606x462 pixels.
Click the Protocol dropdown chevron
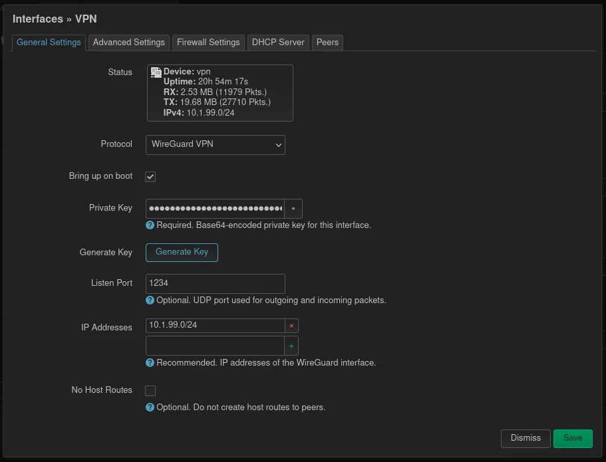click(x=278, y=144)
